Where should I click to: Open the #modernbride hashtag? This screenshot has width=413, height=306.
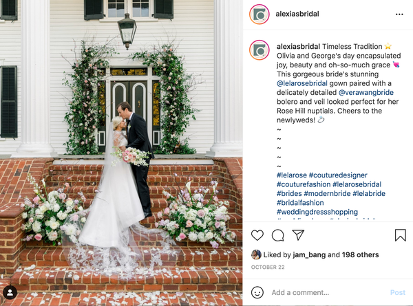(x=327, y=194)
